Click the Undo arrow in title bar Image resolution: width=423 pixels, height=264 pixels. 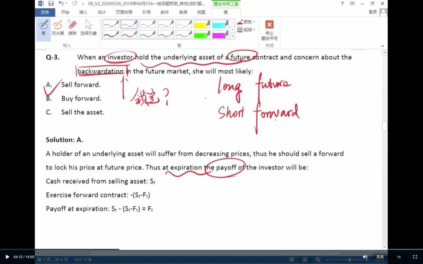pos(60,4)
